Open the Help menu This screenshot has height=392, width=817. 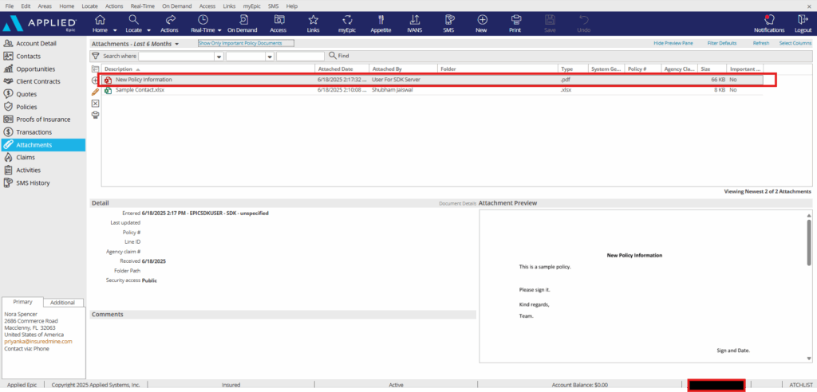(292, 6)
